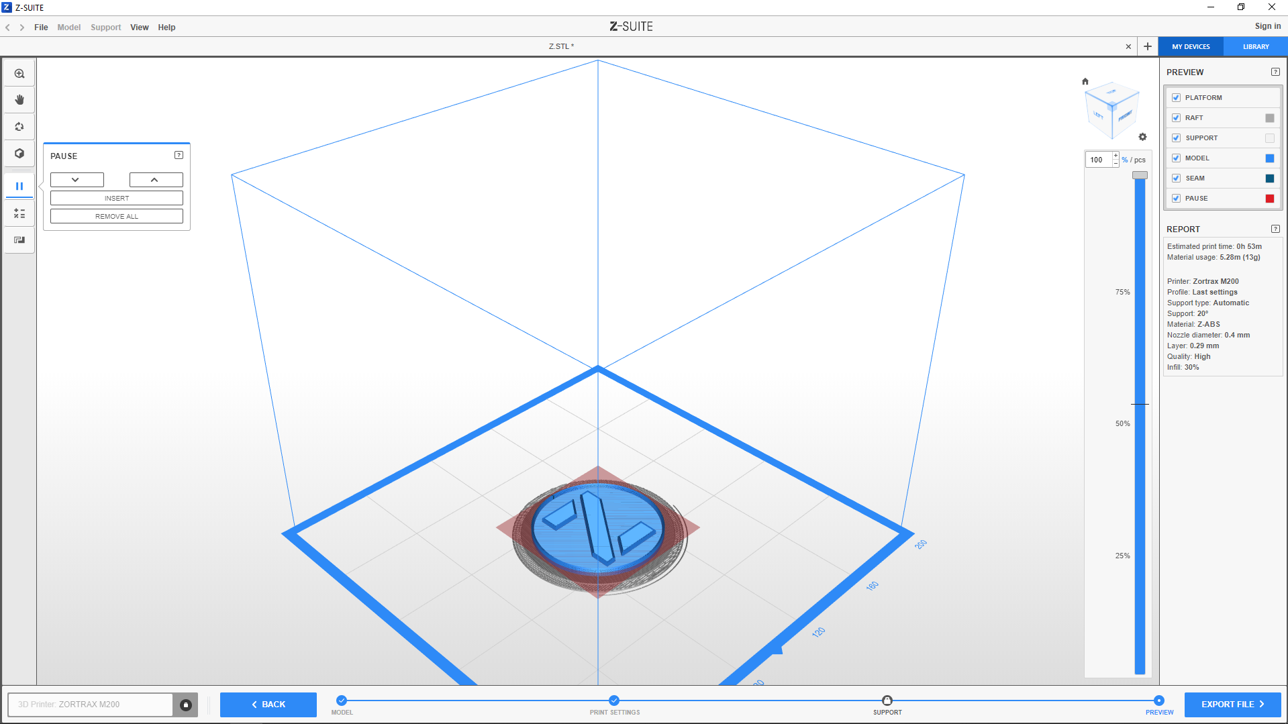Activate the pan hand tool

[19, 100]
